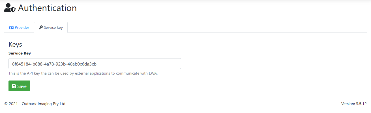The image size is (371, 113).
Task: Click the floppy disk icon in Save button
Action: (x=14, y=86)
